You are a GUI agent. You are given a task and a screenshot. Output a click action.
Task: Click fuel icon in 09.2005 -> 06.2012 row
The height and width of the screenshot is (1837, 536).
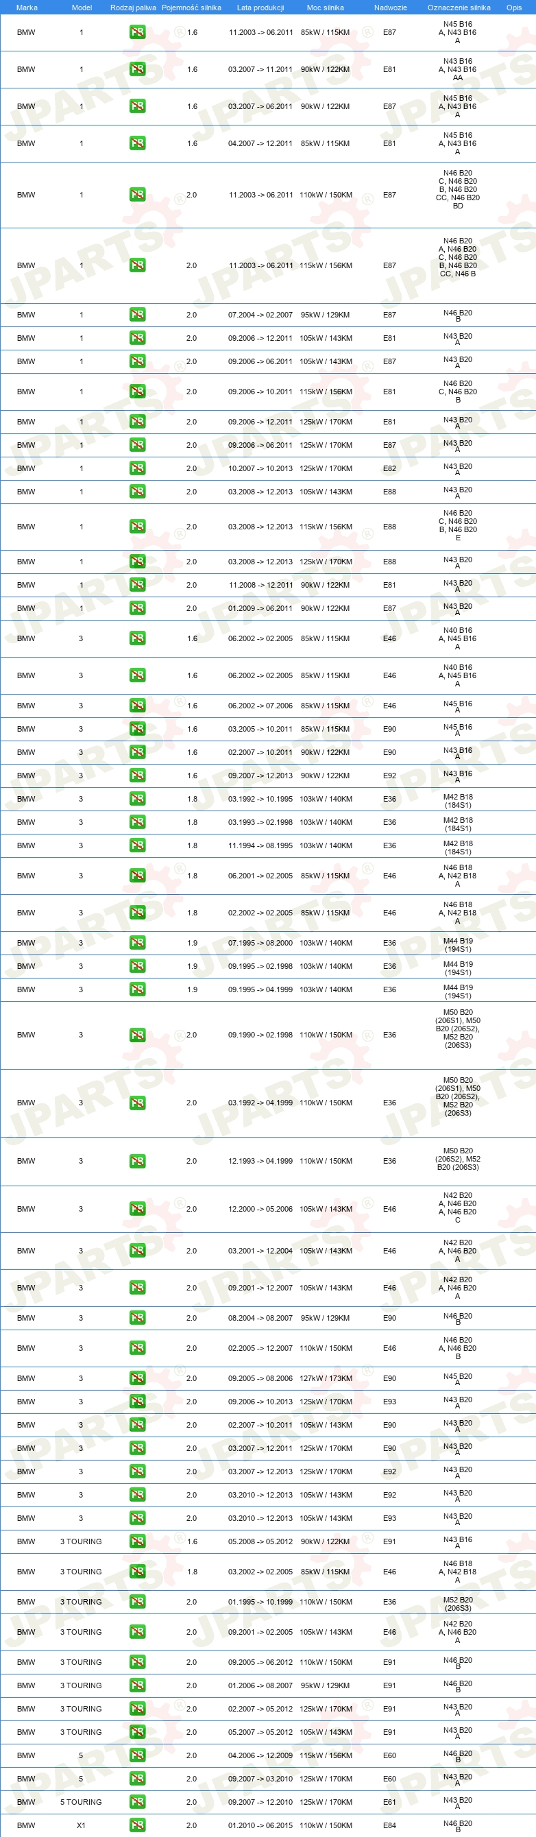click(x=138, y=1662)
